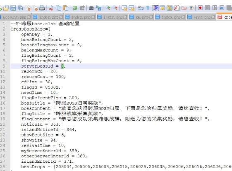The image size is (232, 171).
Task: Switch to the account.php tab
Action: pyautogui.click(x=14, y=17)
